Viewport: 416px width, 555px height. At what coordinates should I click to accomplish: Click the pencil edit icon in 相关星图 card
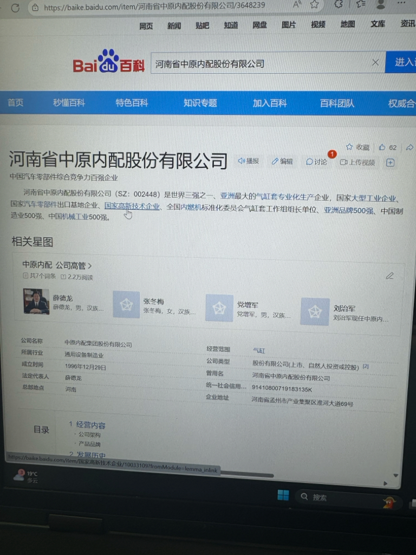389,276
